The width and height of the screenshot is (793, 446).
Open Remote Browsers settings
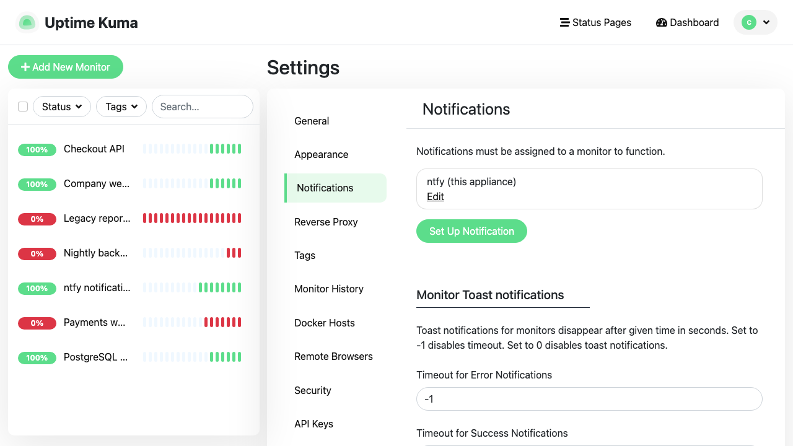(335, 356)
